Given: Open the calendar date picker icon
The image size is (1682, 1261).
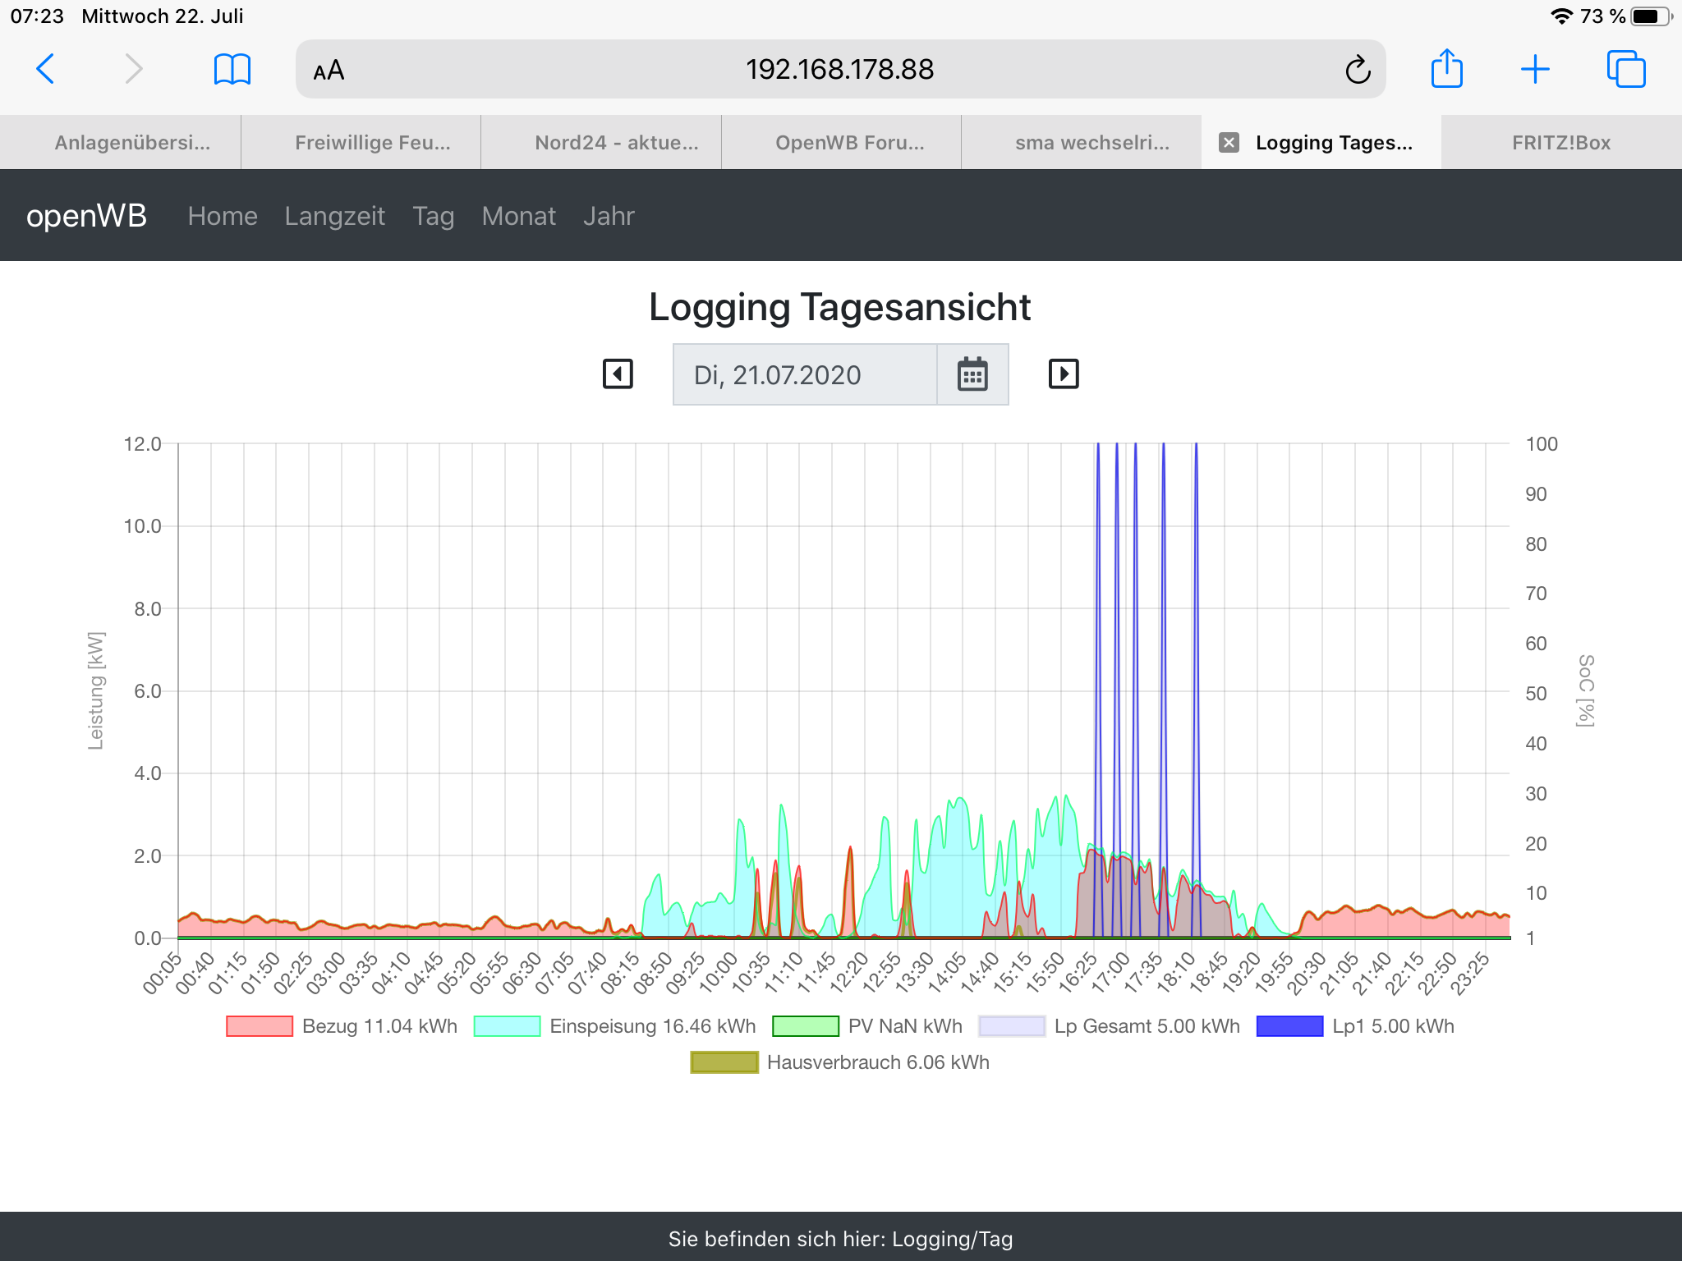Looking at the screenshot, I should pos(972,375).
